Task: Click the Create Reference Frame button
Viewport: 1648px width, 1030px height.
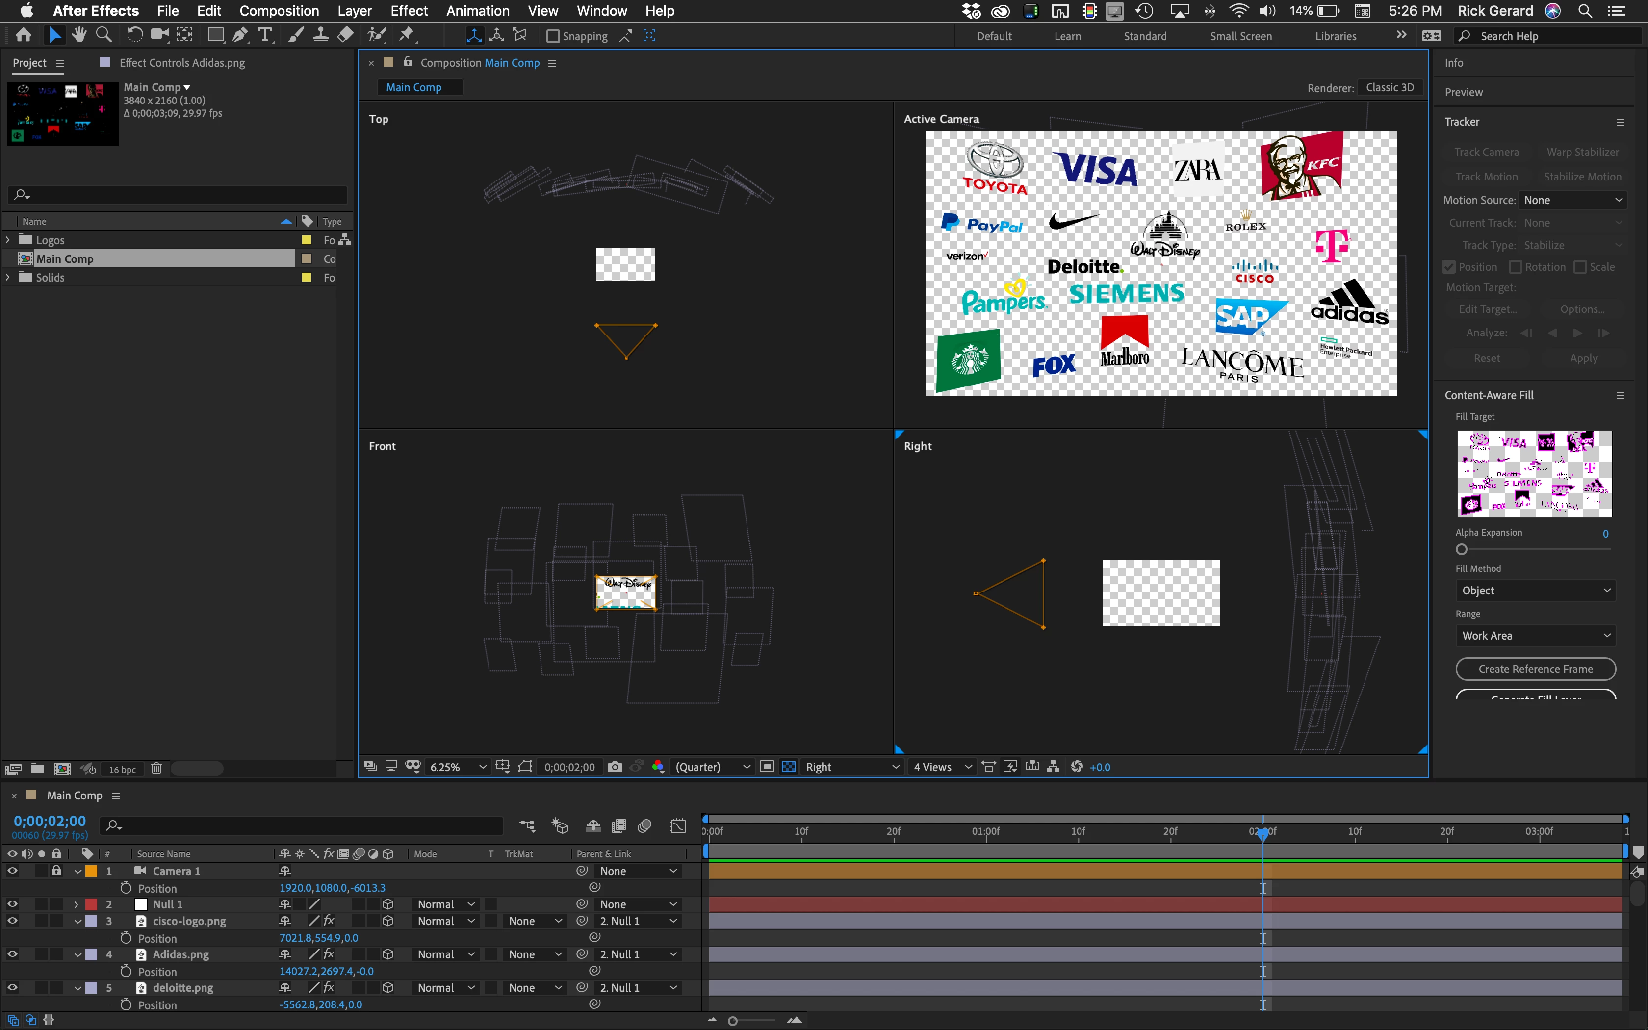Action: click(1535, 669)
